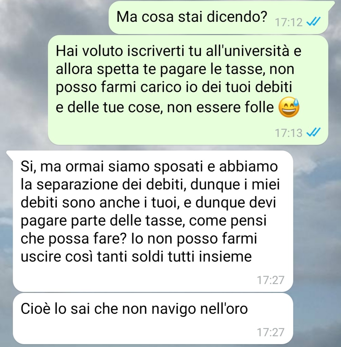Viewport: 341px width, 347px height.
Task: Tap the 17:13 timestamp on the green bubble
Action: pyautogui.click(x=288, y=133)
